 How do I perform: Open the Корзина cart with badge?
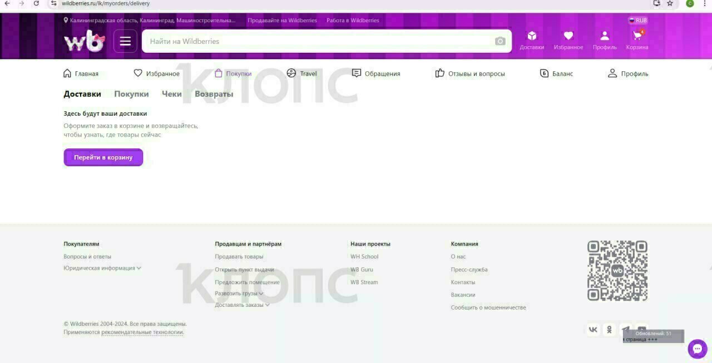tap(637, 41)
